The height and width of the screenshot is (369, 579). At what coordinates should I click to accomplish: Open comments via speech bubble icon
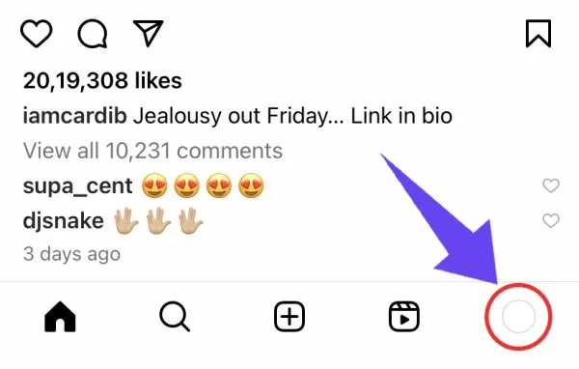coord(93,34)
